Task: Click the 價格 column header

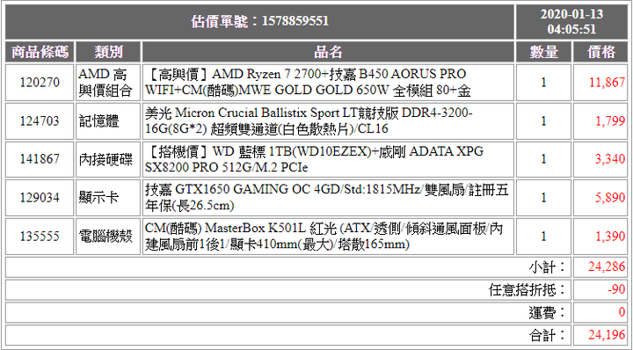Action: [x=600, y=52]
